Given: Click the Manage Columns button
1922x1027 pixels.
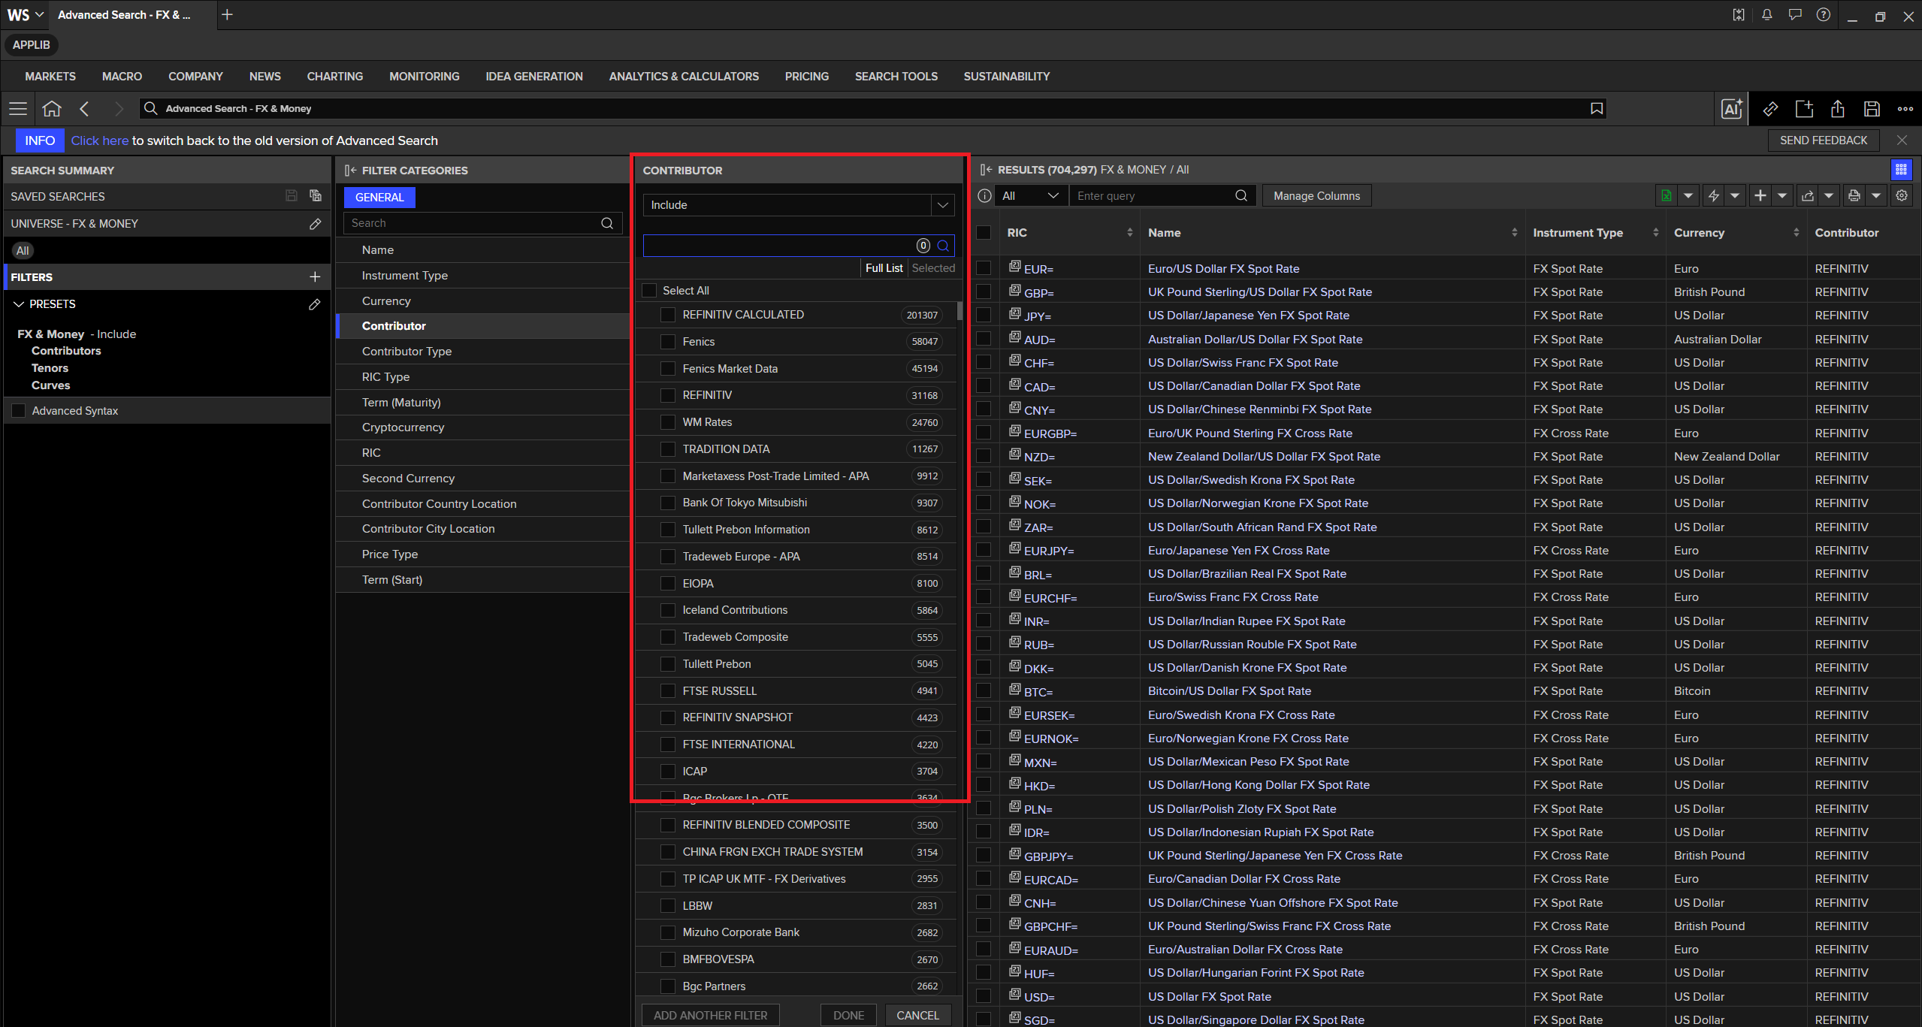Looking at the screenshot, I should (x=1316, y=196).
